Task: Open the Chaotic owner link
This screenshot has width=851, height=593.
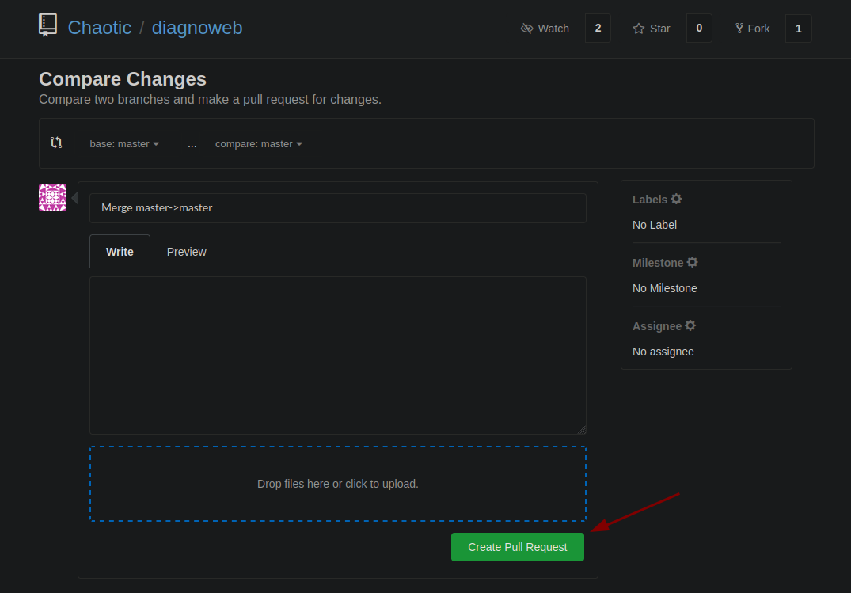Action: click(99, 28)
